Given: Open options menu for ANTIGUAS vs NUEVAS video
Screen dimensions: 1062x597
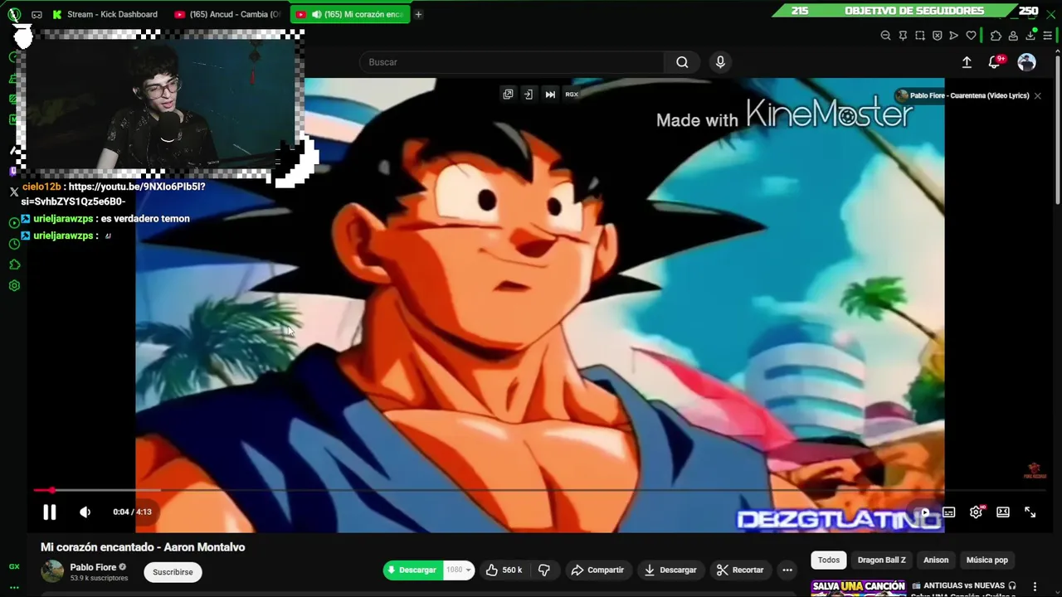Looking at the screenshot, I should coord(1035,587).
